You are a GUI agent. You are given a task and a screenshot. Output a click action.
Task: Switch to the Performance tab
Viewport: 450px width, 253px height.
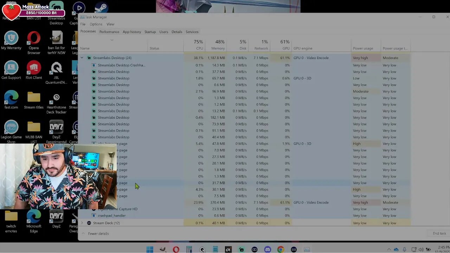(109, 32)
